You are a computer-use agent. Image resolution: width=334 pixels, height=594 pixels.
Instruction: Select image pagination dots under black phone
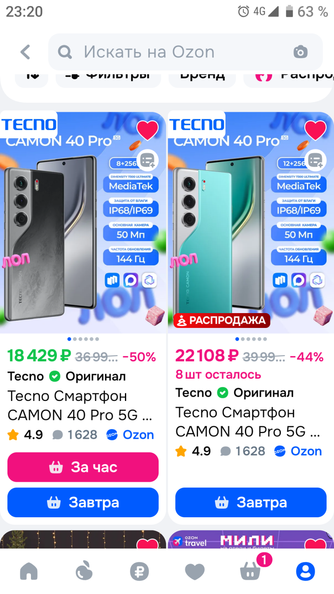(83, 339)
